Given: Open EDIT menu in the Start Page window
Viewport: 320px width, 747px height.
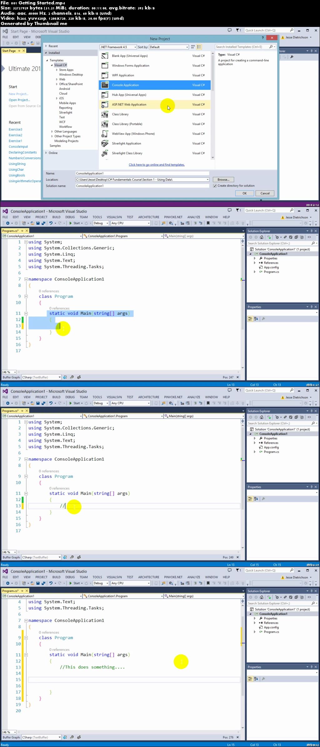Looking at the screenshot, I should (16, 37).
